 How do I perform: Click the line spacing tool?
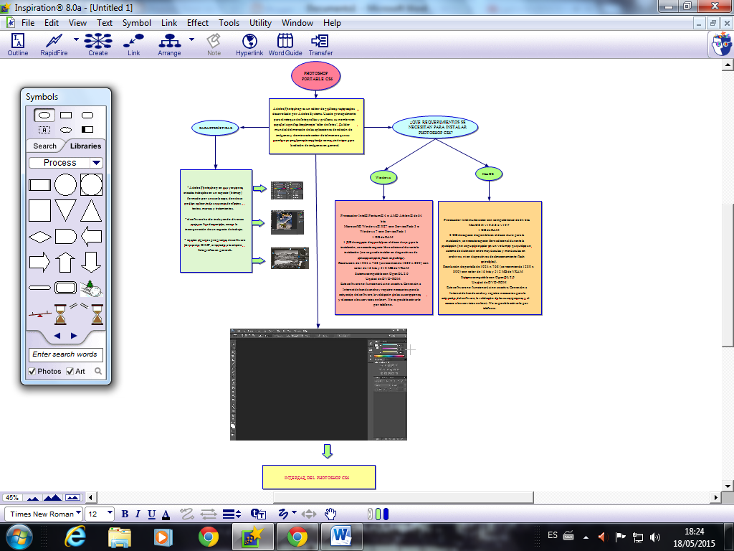point(232,514)
